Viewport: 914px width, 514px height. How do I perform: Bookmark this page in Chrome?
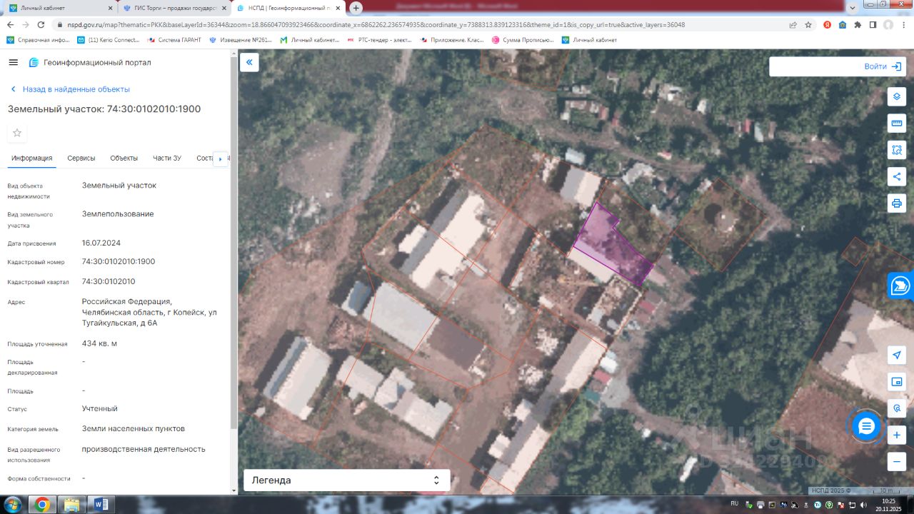click(808, 24)
